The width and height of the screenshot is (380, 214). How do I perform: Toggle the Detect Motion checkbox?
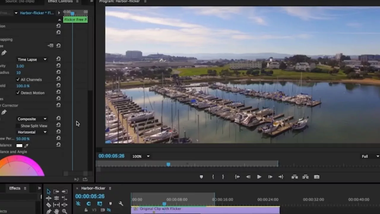pyautogui.click(x=18, y=93)
